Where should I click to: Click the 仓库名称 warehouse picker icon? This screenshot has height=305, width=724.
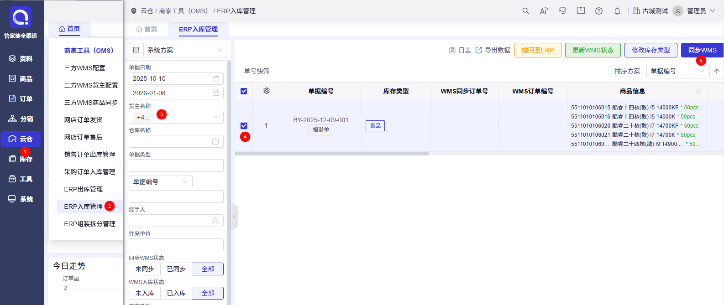pyautogui.click(x=215, y=141)
